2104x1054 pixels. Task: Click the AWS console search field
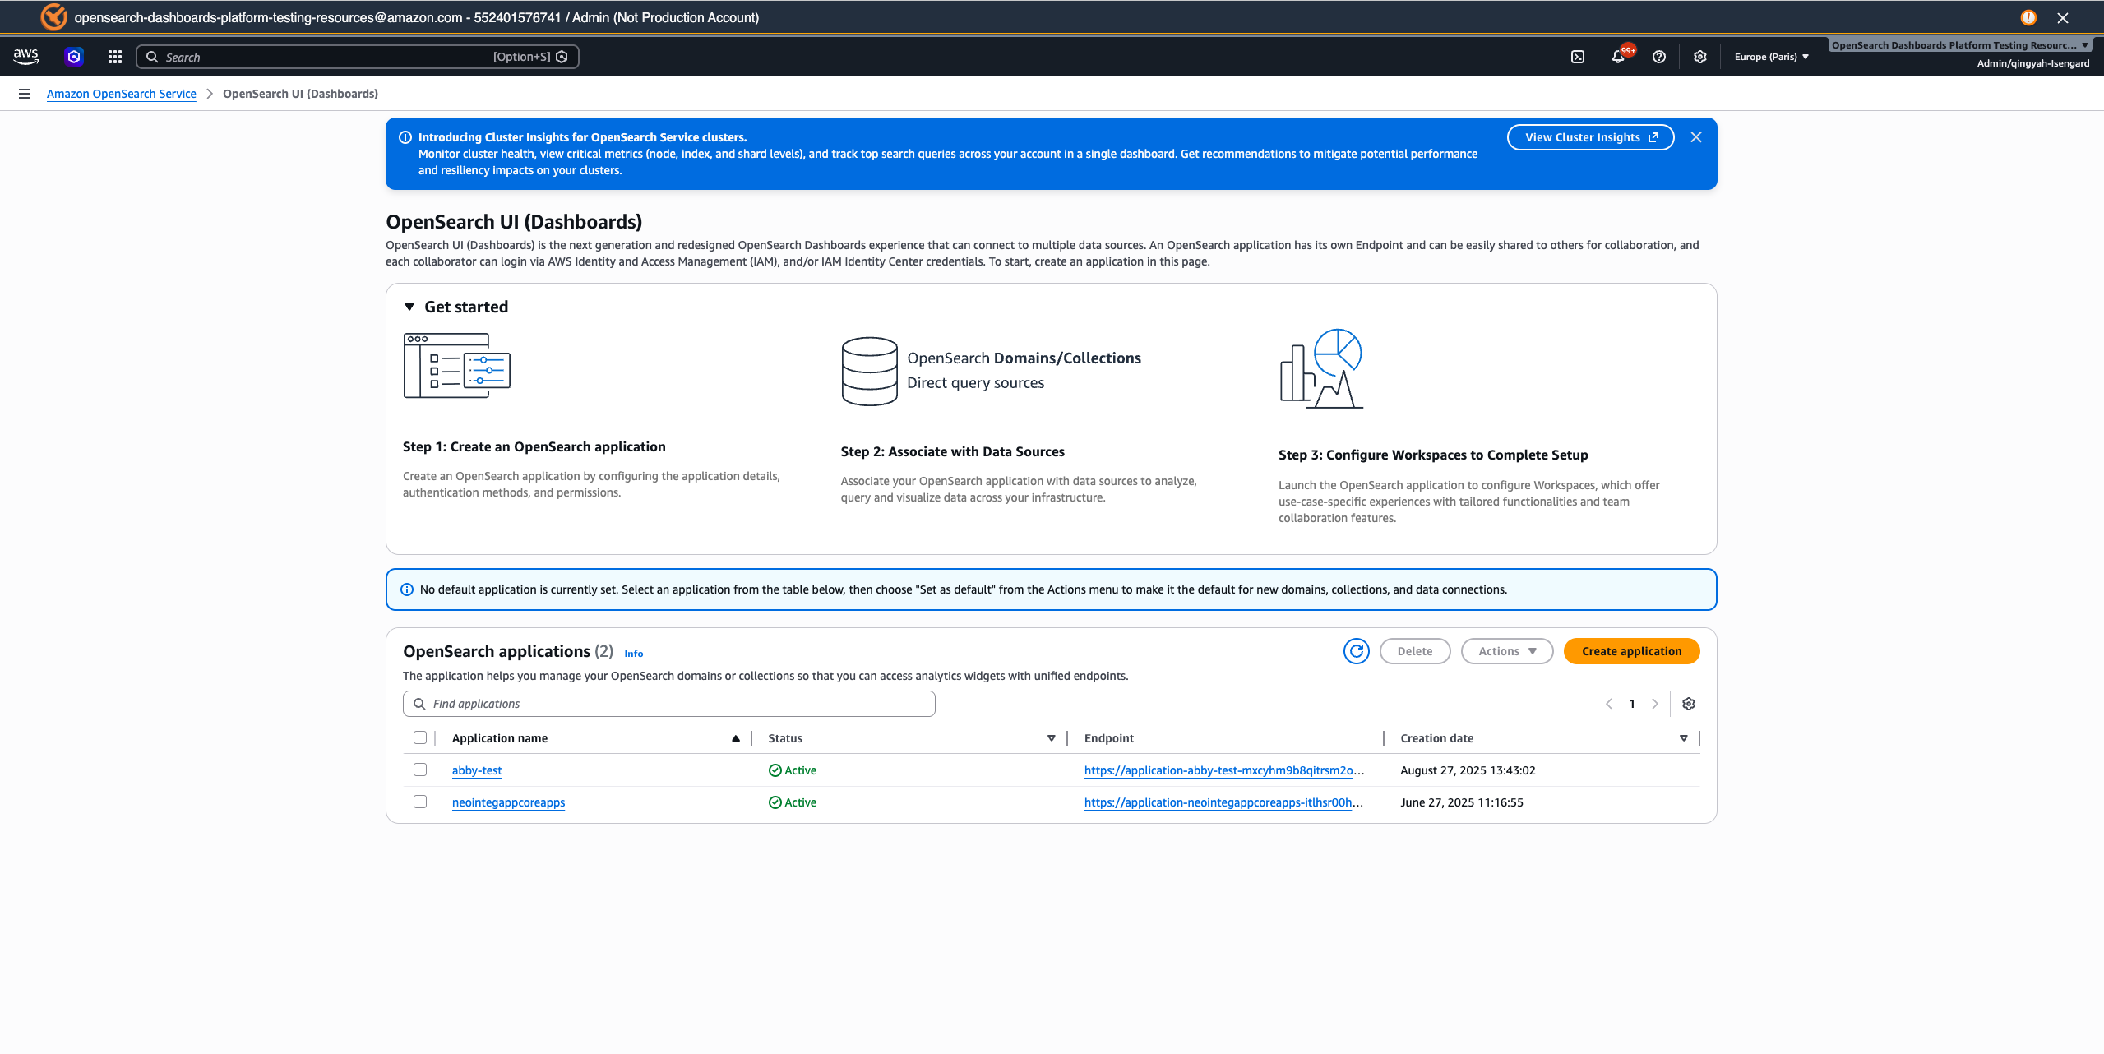coord(358,57)
